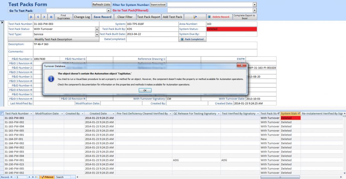Image resolution: width=346 pixels, height=179 pixels.
Task: Click Modify Test Pack Description button
Action: click(x=53, y=39)
